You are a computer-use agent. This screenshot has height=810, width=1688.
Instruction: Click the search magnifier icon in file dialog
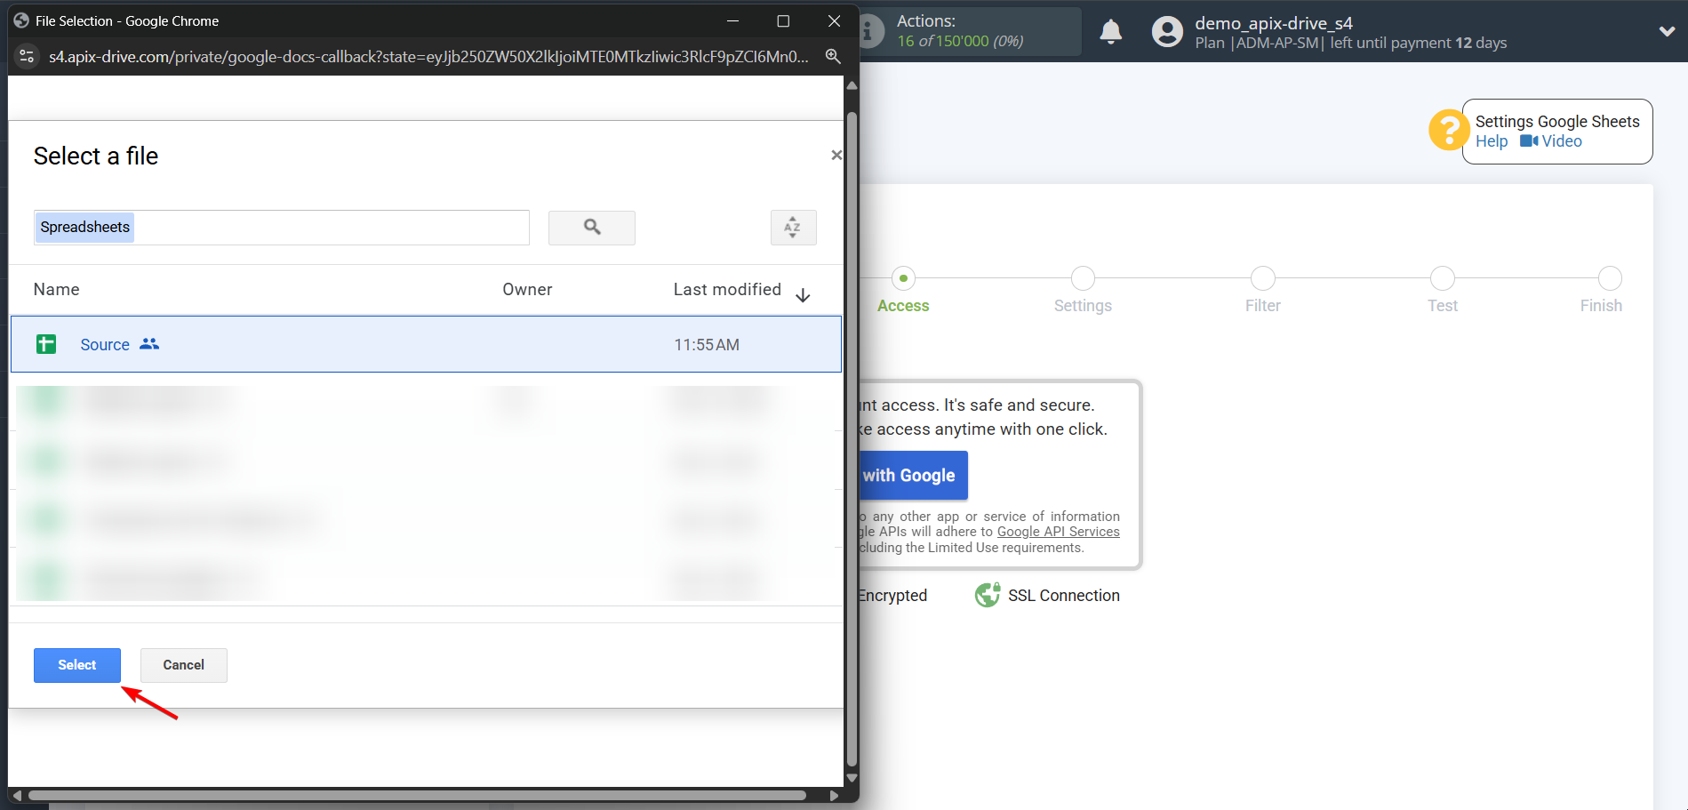590,228
